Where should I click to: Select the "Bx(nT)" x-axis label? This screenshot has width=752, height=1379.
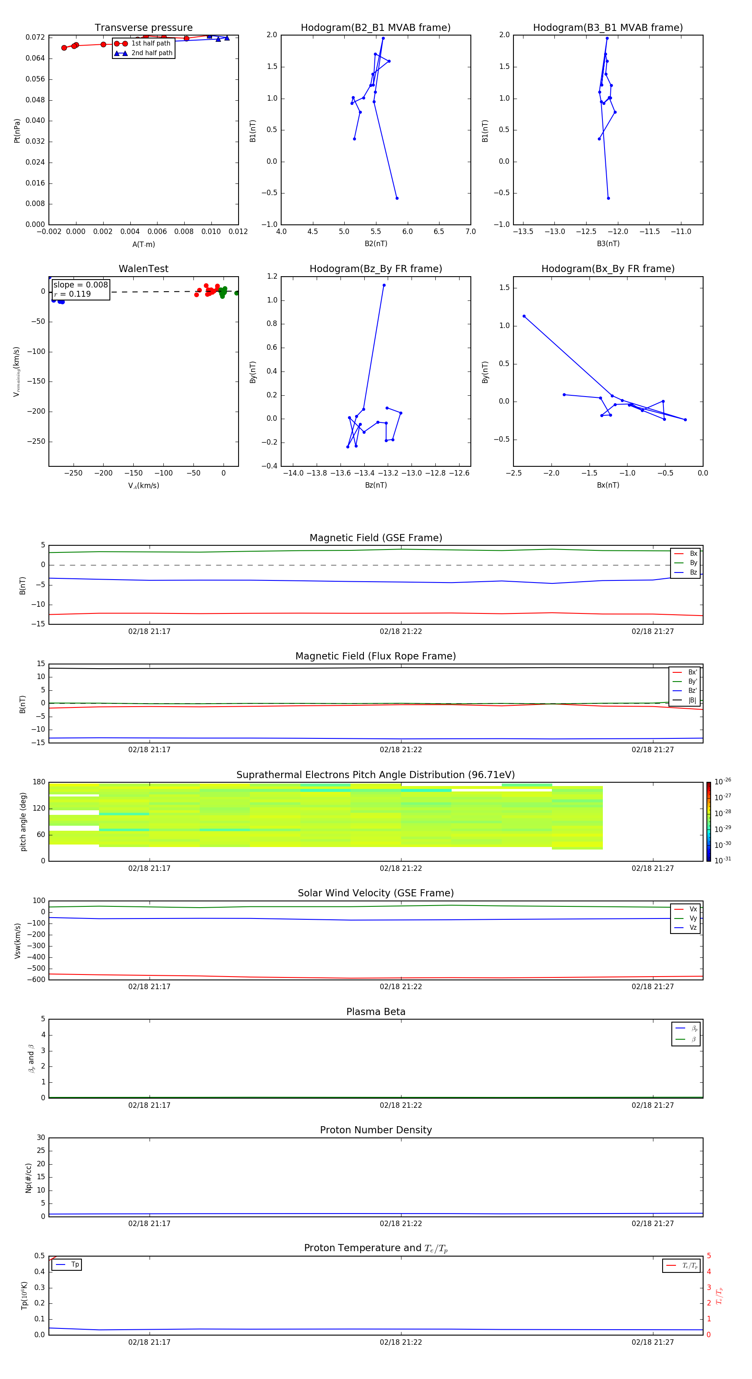tap(608, 485)
